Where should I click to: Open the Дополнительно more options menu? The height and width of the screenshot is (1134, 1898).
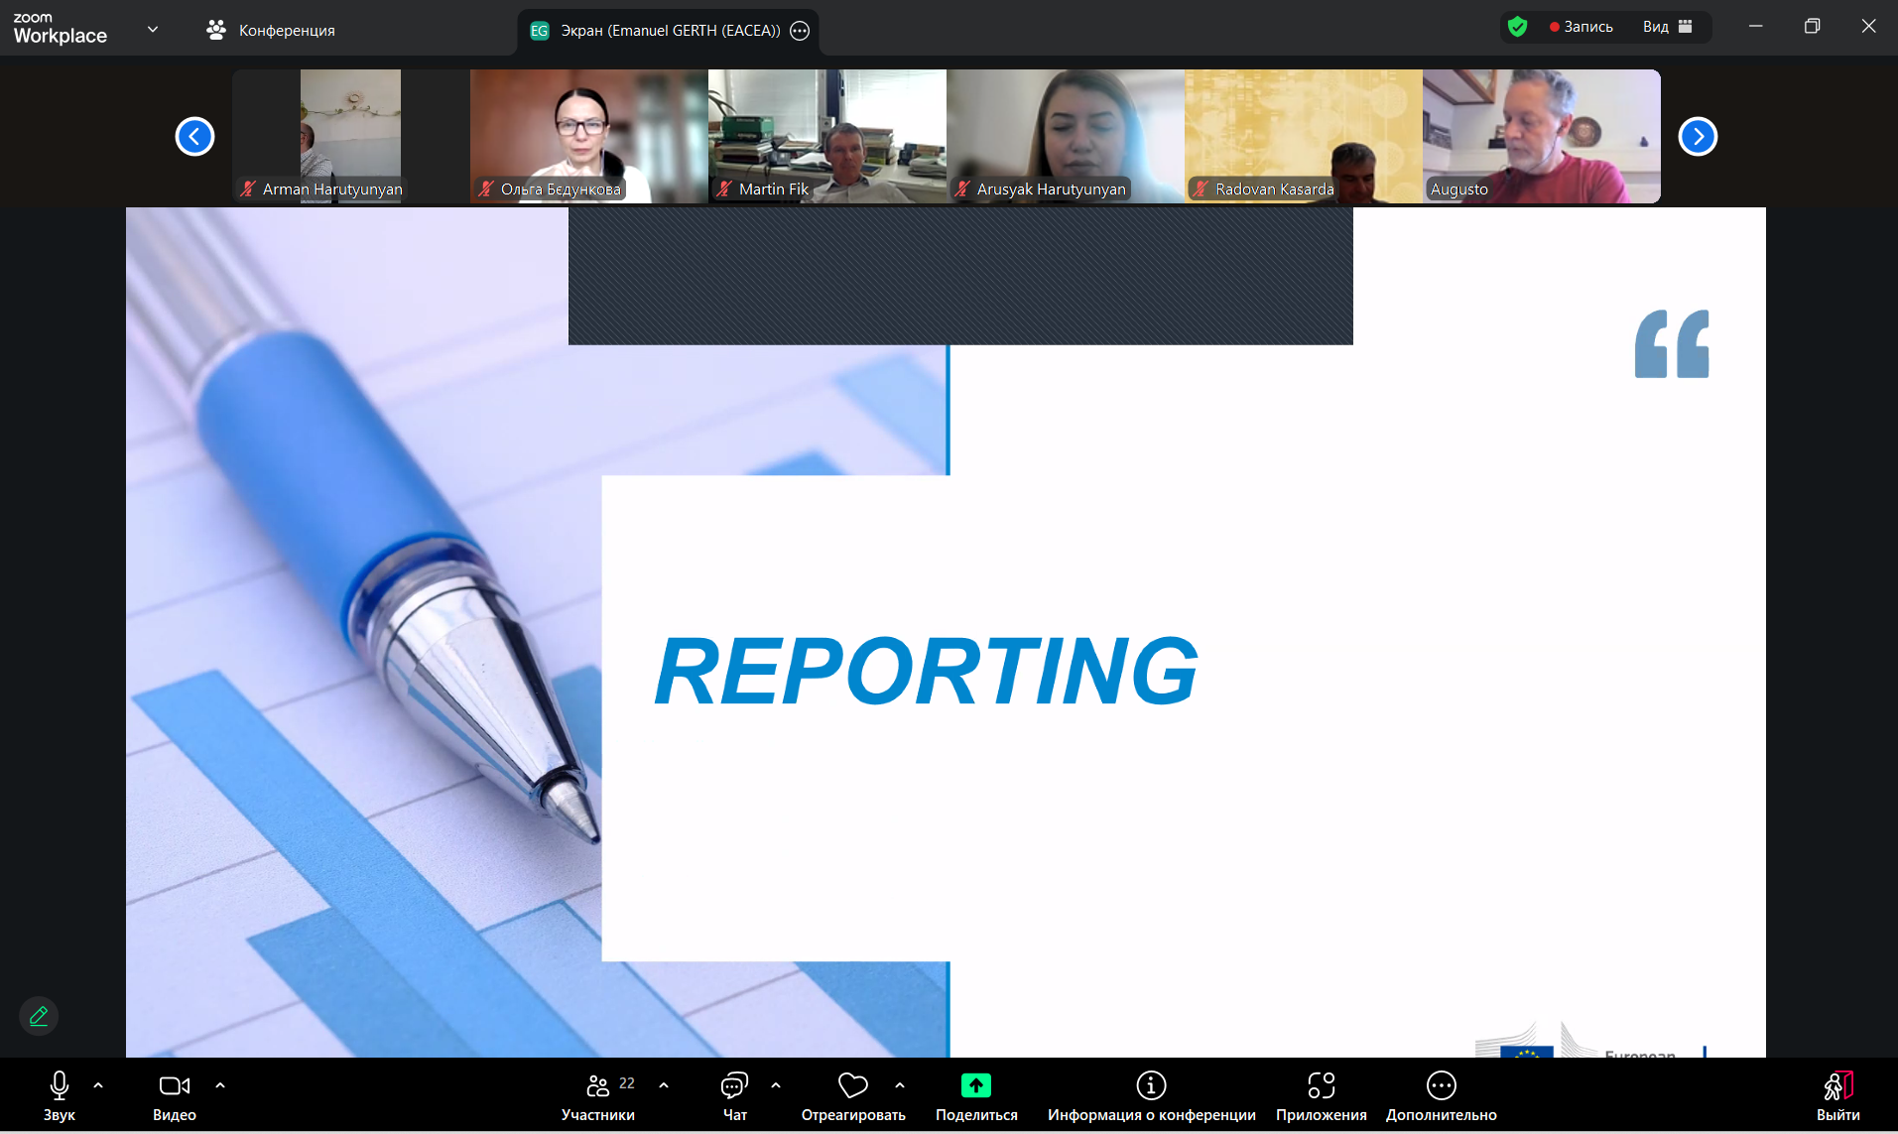1441,1096
